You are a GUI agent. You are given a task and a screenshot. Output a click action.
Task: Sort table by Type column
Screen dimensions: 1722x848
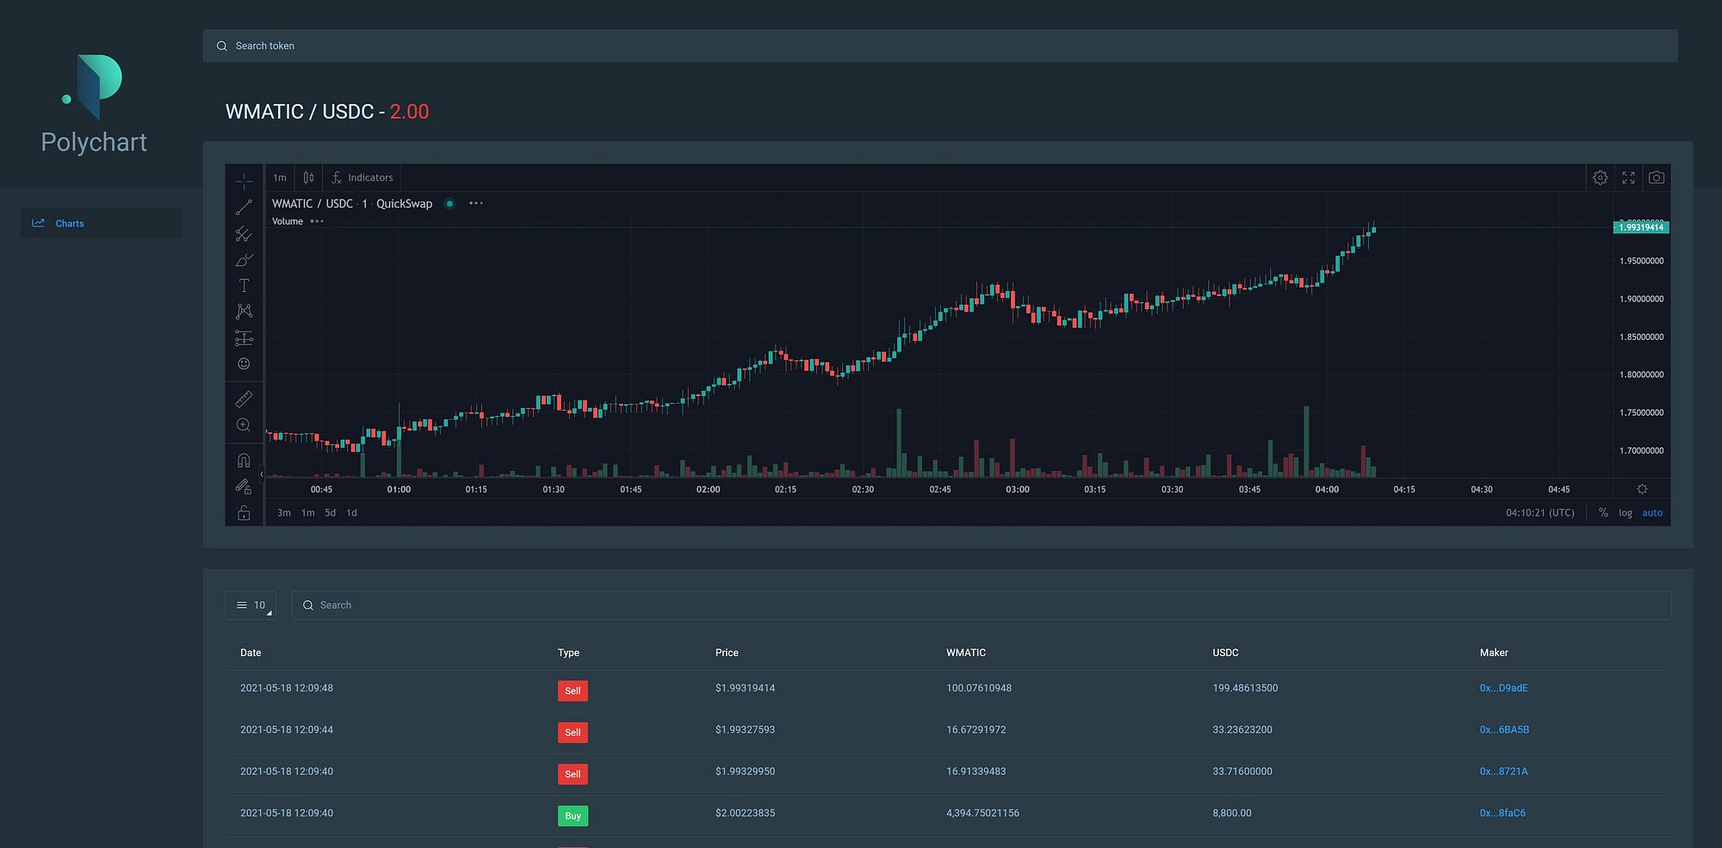point(568,653)
